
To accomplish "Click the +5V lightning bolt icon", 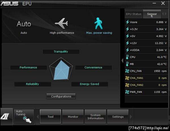I will (127, 36).
